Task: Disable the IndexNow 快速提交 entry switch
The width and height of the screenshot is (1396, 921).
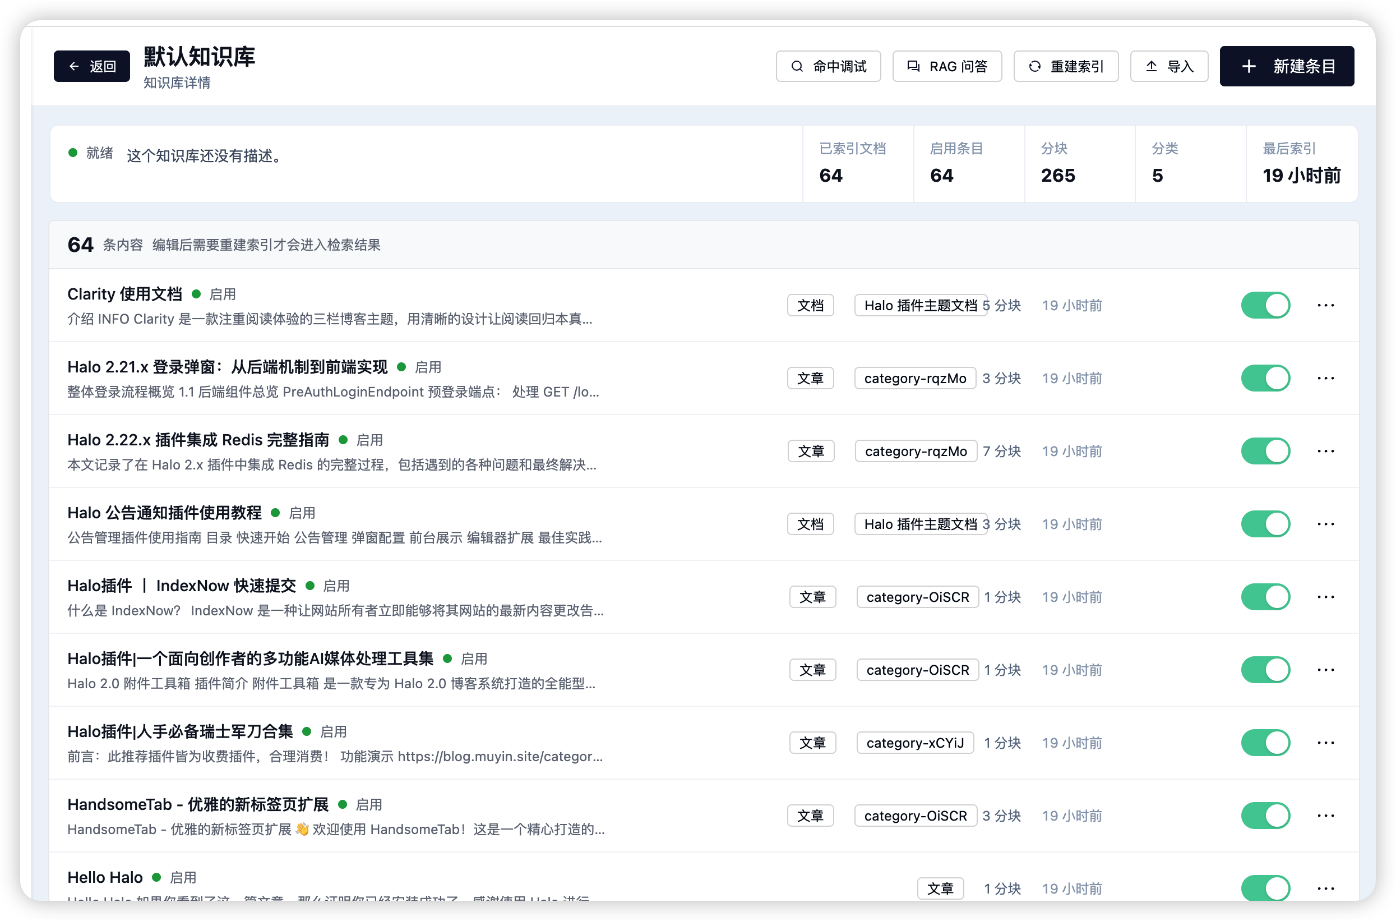Action: point(1265,597)
